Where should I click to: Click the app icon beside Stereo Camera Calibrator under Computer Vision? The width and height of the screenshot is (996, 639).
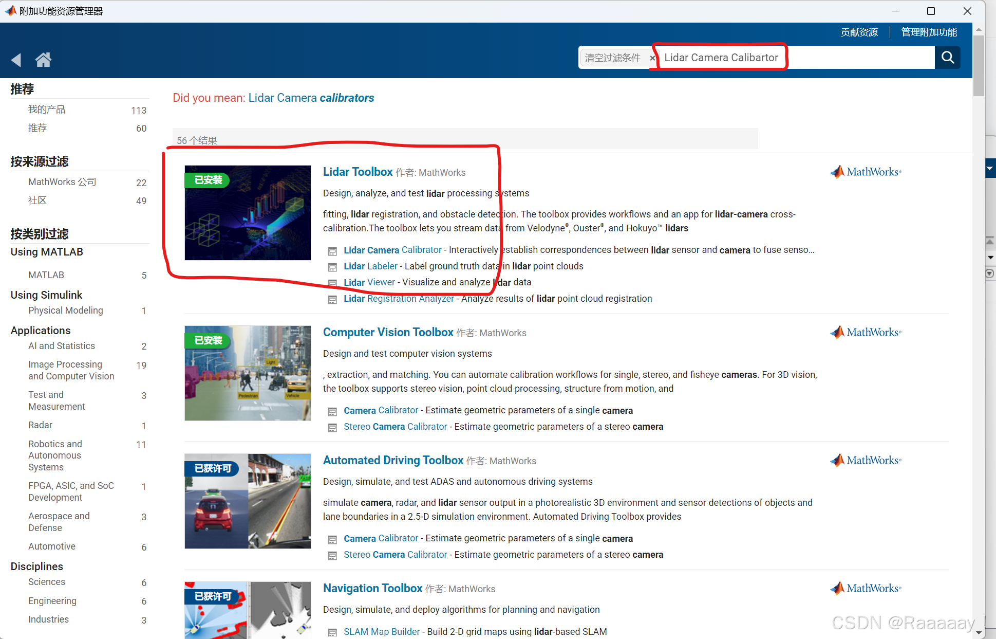(332, 427)
